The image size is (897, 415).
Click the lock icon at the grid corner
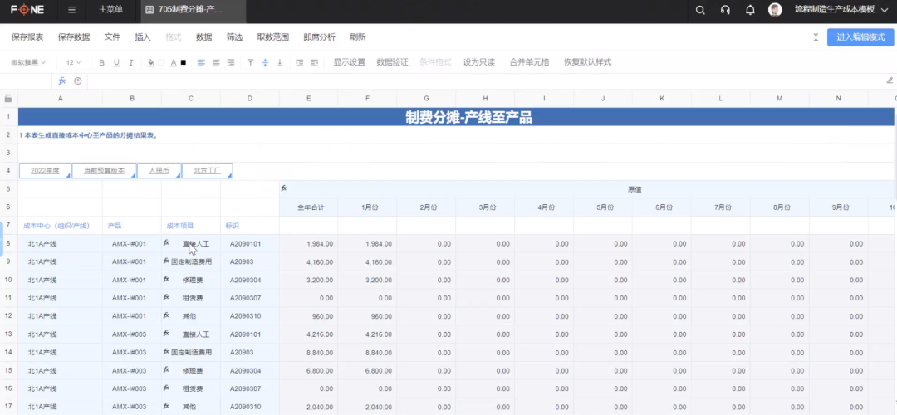pos(8,98)
